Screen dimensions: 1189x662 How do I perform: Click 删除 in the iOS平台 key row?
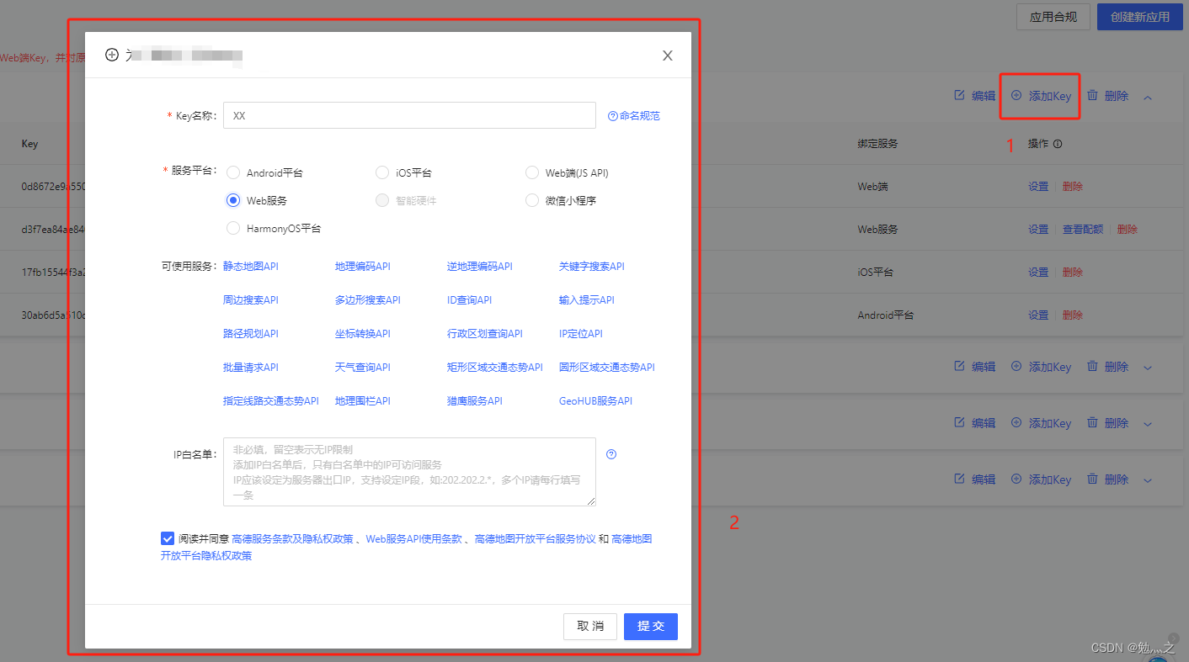click(1073, 273)
